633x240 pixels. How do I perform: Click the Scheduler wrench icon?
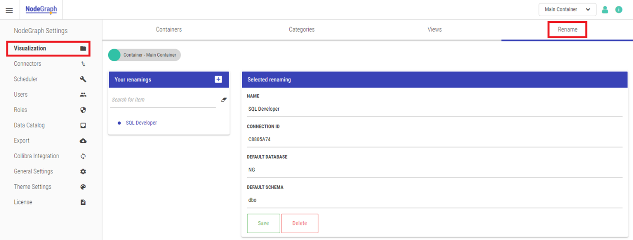coord(83,79)
